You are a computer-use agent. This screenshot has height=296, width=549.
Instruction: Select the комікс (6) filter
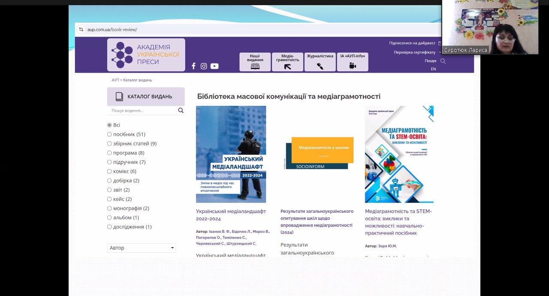point(109,171)
